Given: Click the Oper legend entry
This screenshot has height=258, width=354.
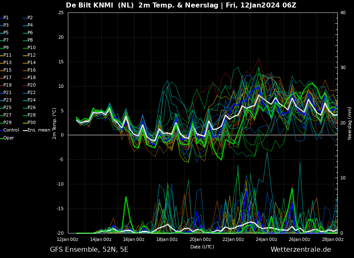Looking at the screenshot, I should tap(7, 138).
